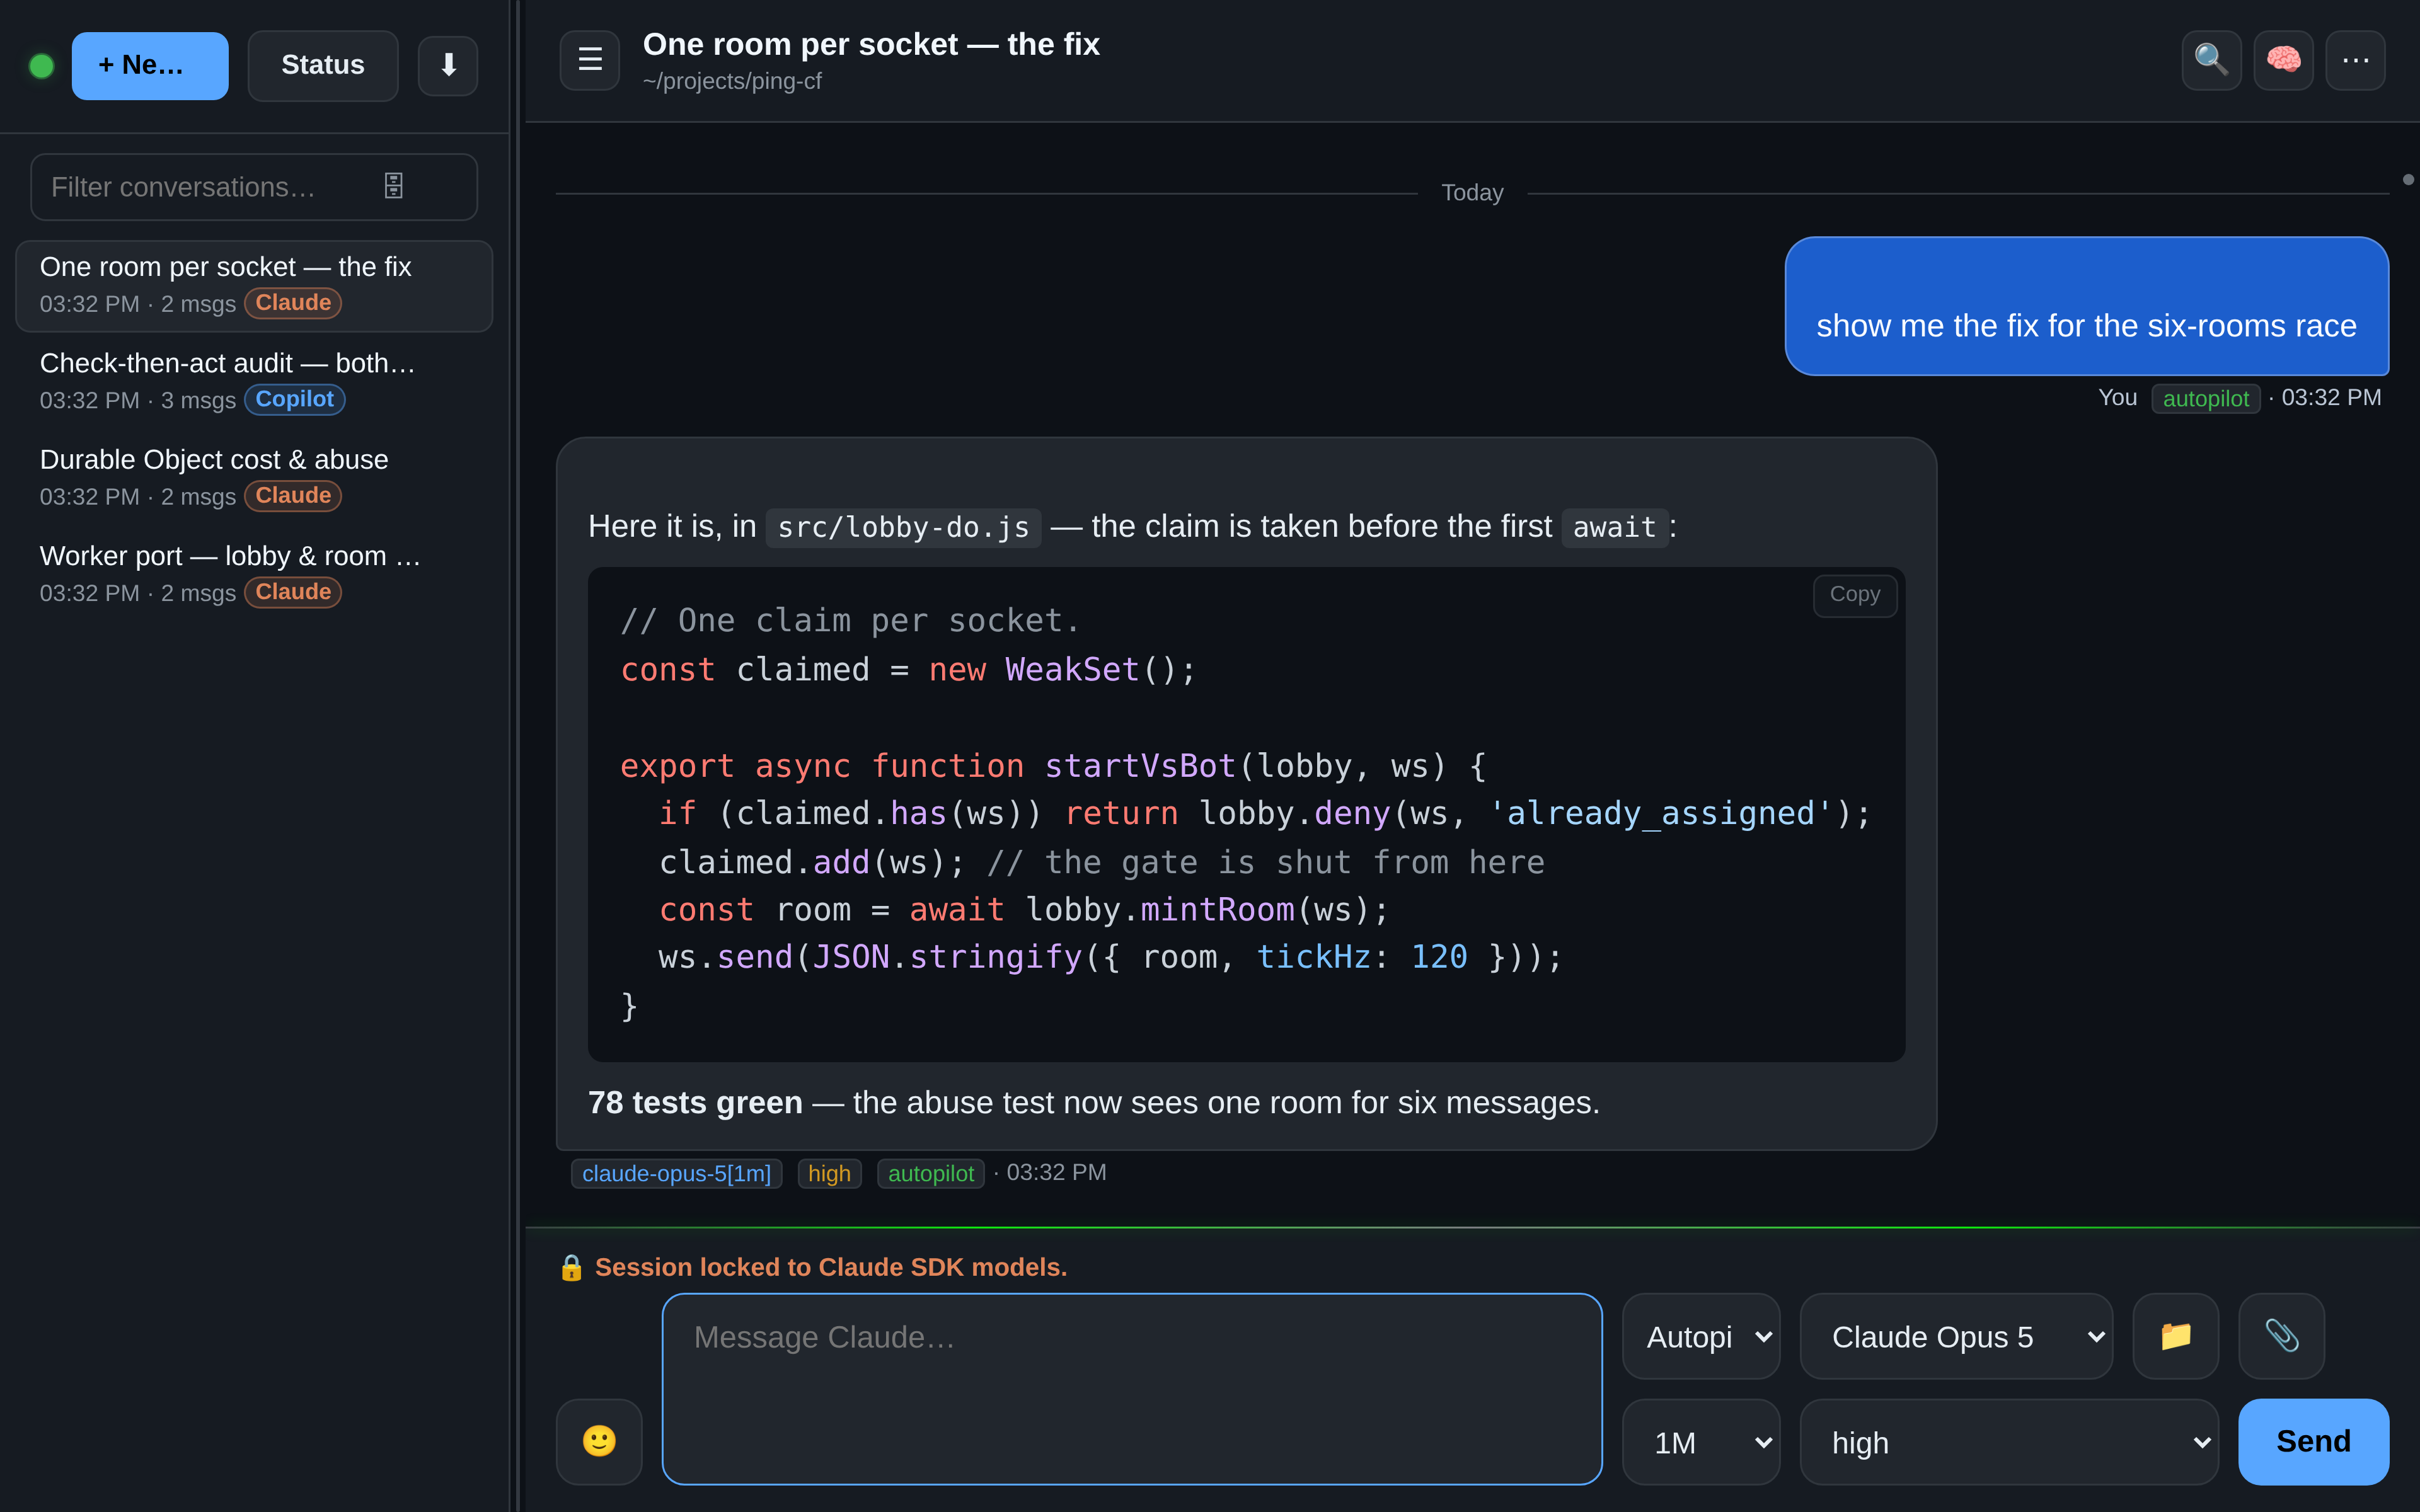Select conversation 'One room per socket — the fix'
The height and width of the screenshot is (1512, 2420).
click(x=254, y=285)
